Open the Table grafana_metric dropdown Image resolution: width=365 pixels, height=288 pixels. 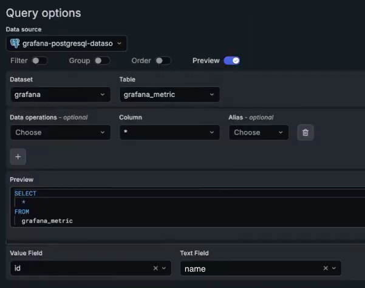(169, 95)
